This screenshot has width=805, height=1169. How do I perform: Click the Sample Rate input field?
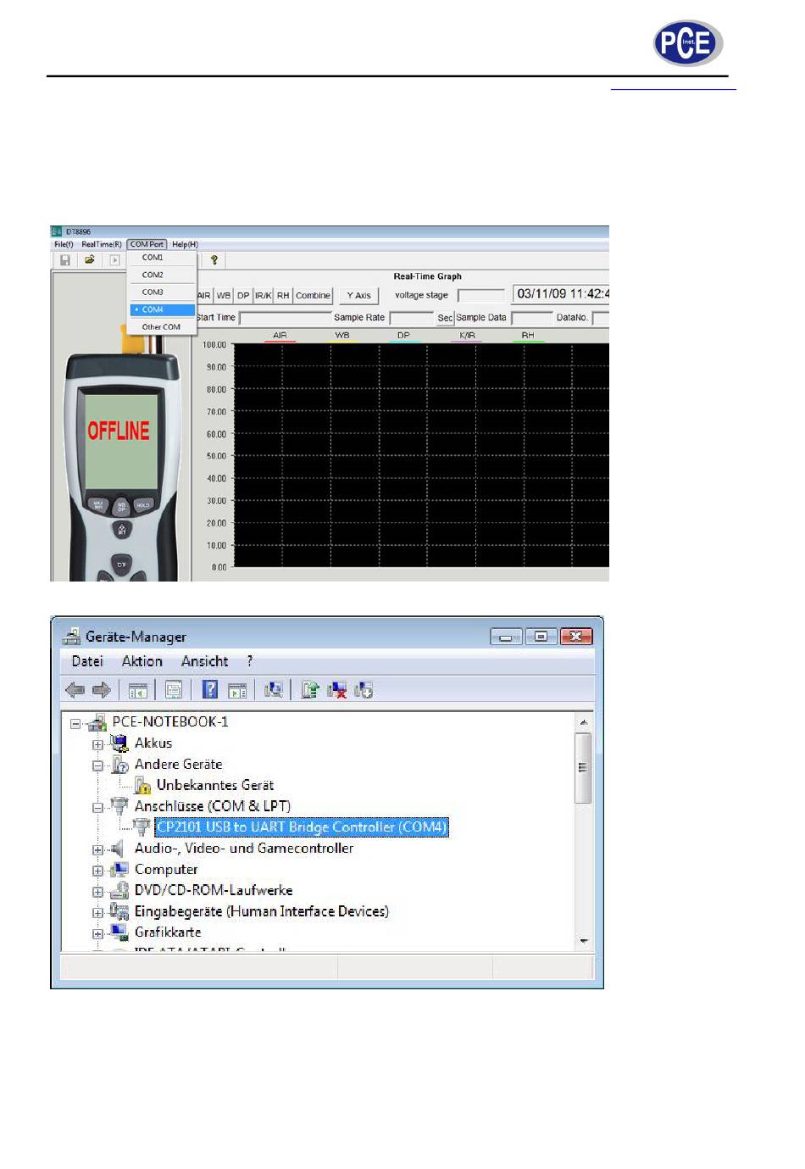[411, 318]
